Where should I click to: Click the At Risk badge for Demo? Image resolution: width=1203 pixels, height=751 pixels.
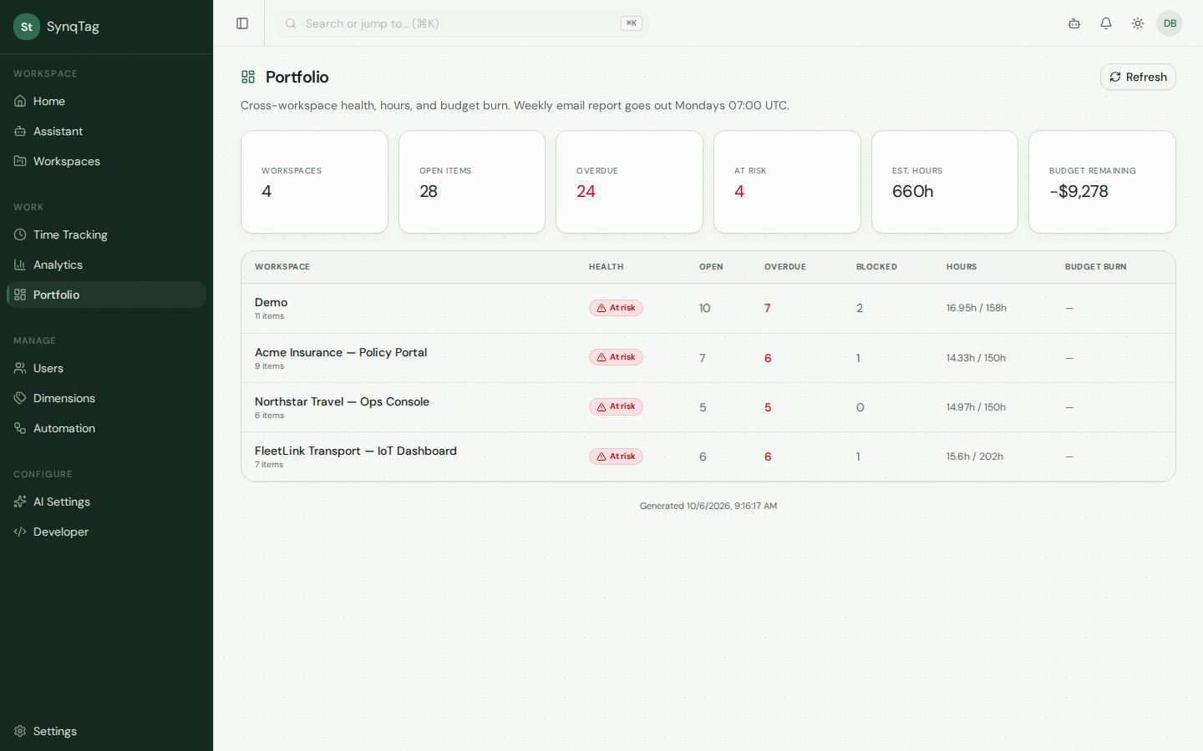[x=616, y=308]
